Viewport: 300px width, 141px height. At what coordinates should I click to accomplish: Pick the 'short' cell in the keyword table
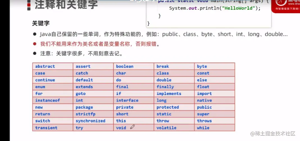click(x=134, y=114)
